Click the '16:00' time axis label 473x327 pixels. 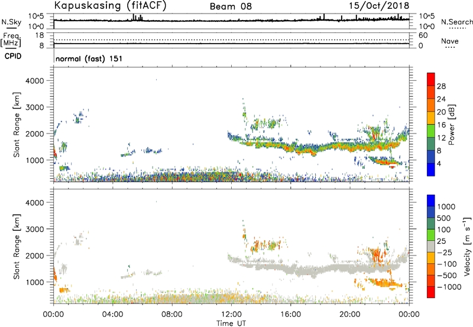pos(291,315)
